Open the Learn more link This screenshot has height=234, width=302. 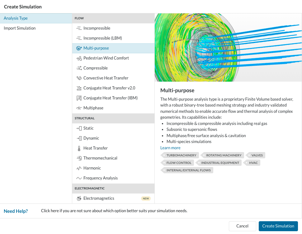click(x=170, y=148)
